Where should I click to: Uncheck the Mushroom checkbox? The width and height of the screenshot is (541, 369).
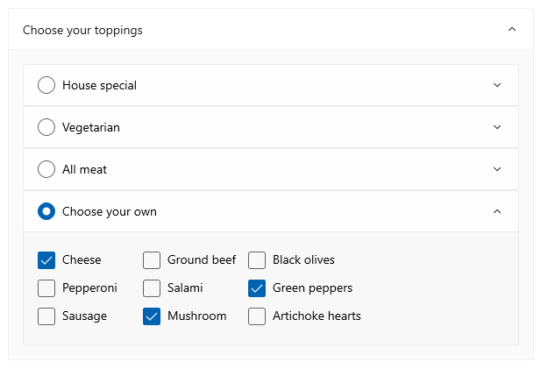pos(152,316)
